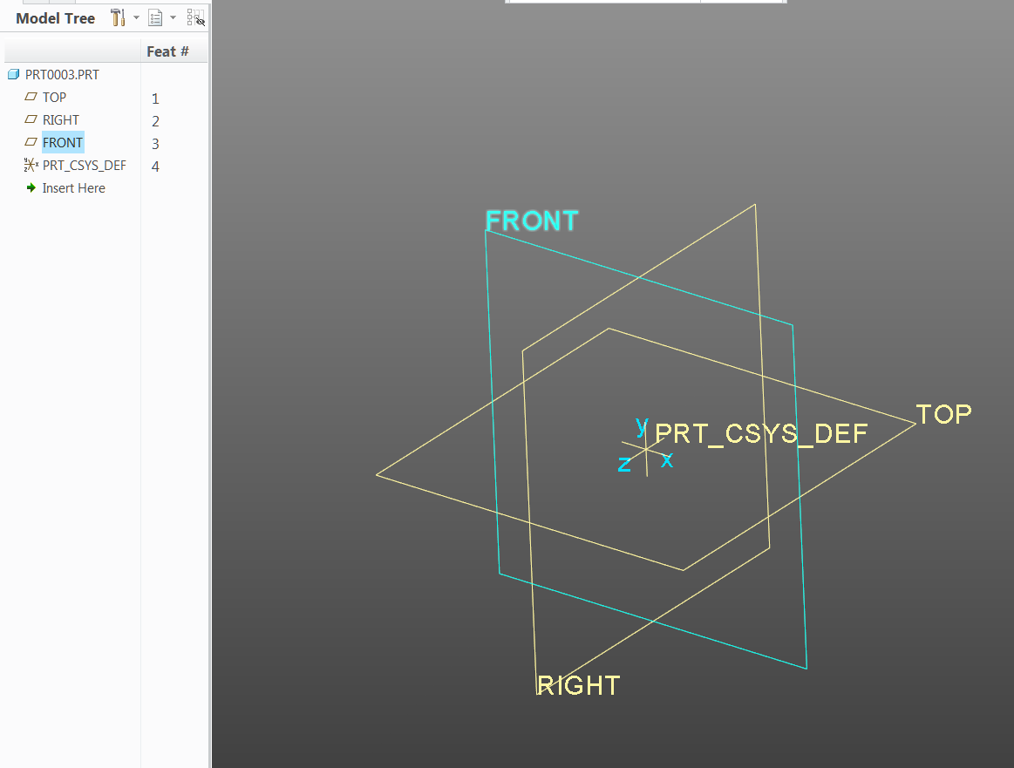Screen dimensions: 1014x768
Task: Click the datum plane icon beside RIGHT
Action: [x=31, y=119]
